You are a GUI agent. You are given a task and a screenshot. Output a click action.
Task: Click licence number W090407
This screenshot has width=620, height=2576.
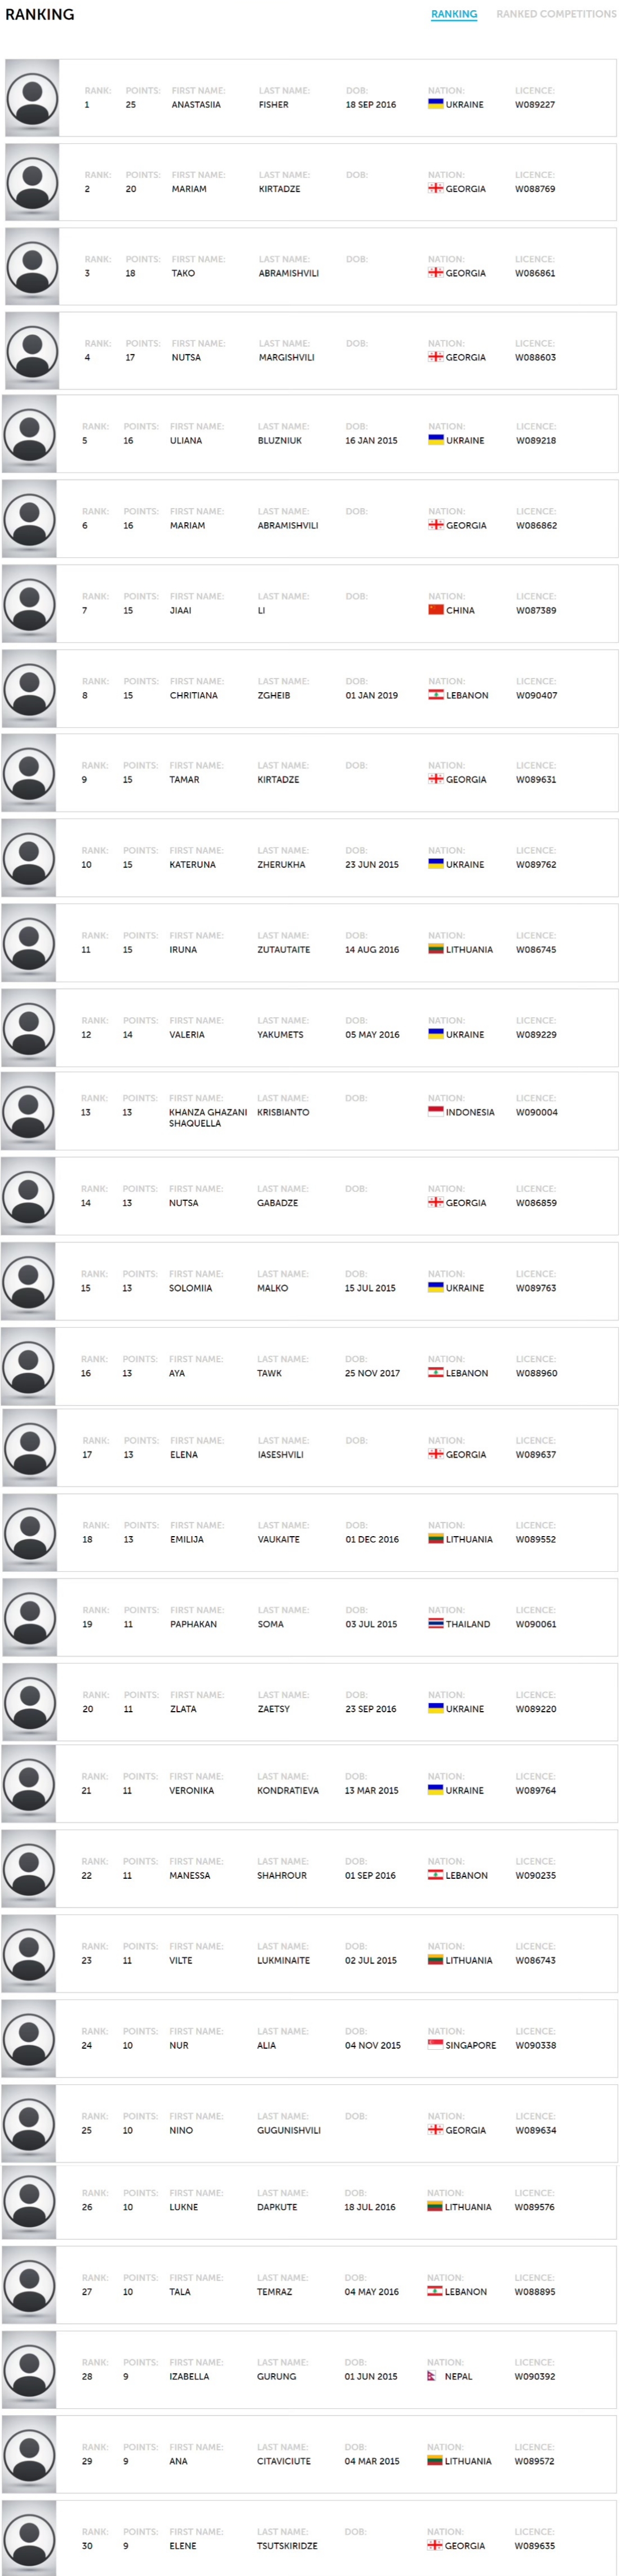tap(536, 695)
